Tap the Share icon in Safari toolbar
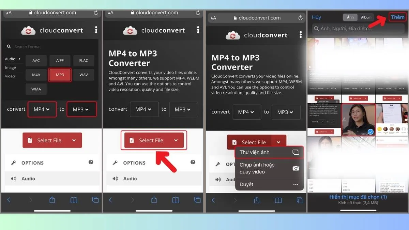409x230 pixels. coord(52,200)
